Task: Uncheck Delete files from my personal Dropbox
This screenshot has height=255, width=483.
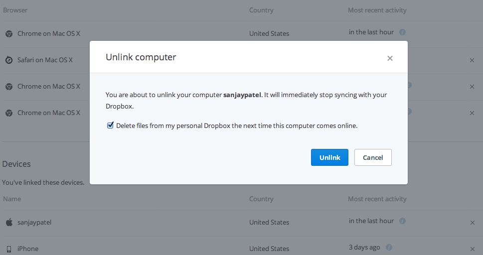Action: 110,126
